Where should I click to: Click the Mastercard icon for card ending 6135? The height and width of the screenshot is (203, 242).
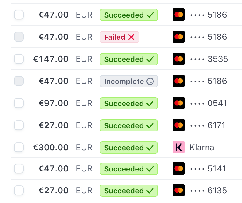pos(178,191)
